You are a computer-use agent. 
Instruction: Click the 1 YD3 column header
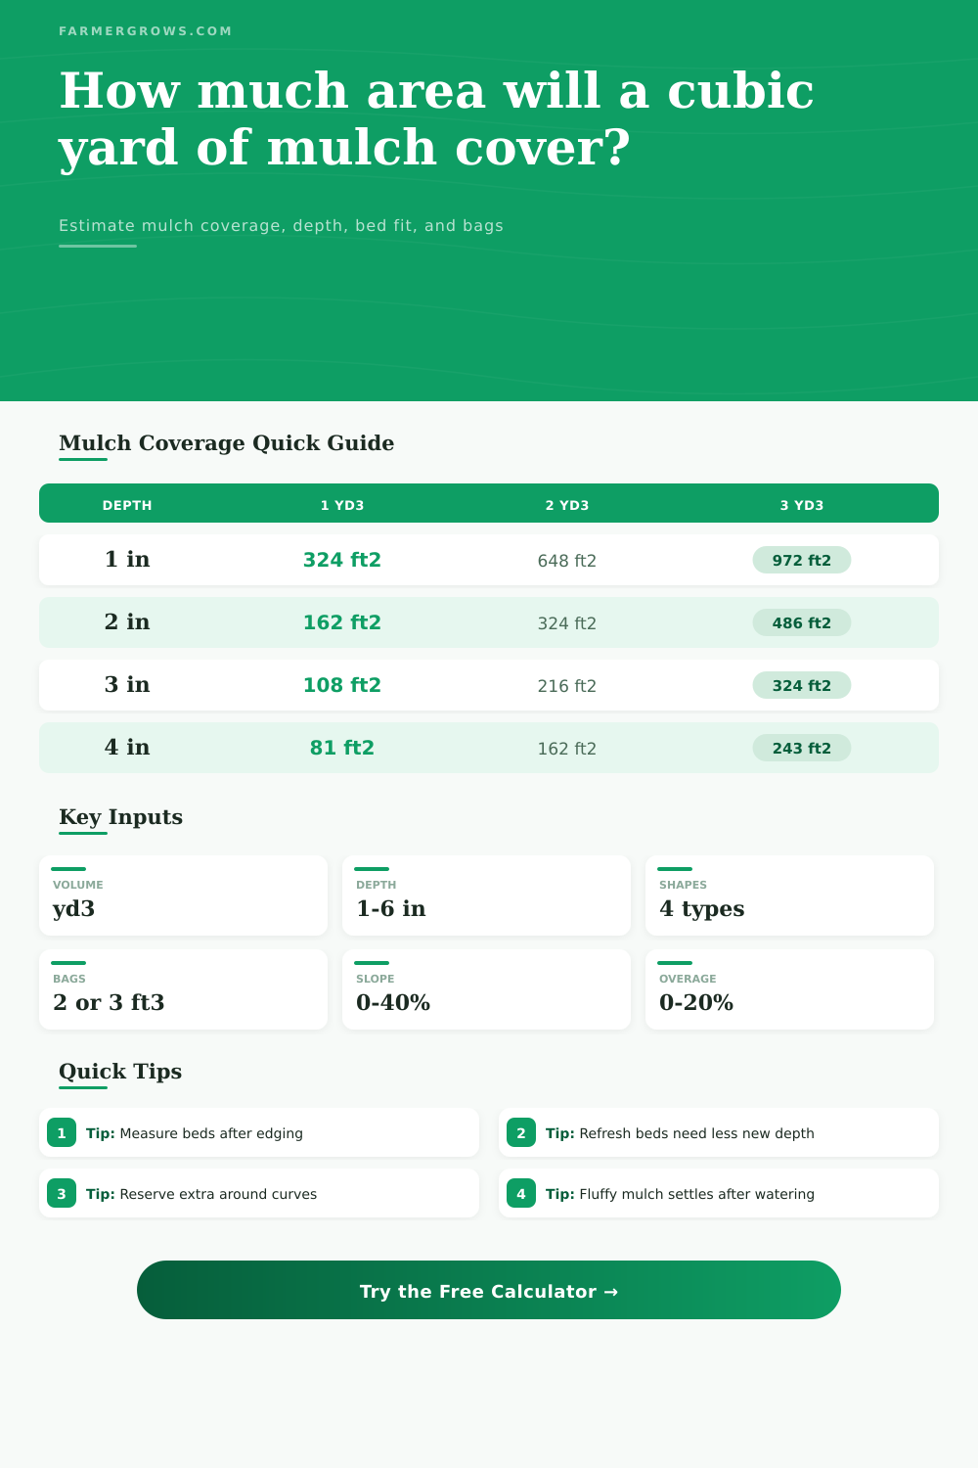pyautogui.click(x=342, y=505)
